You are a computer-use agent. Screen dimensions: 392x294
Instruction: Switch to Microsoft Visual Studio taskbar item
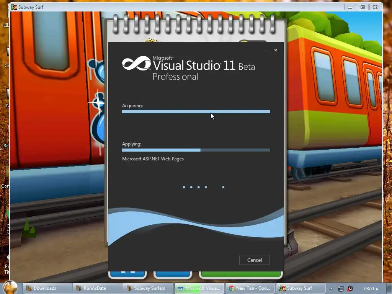199,288
